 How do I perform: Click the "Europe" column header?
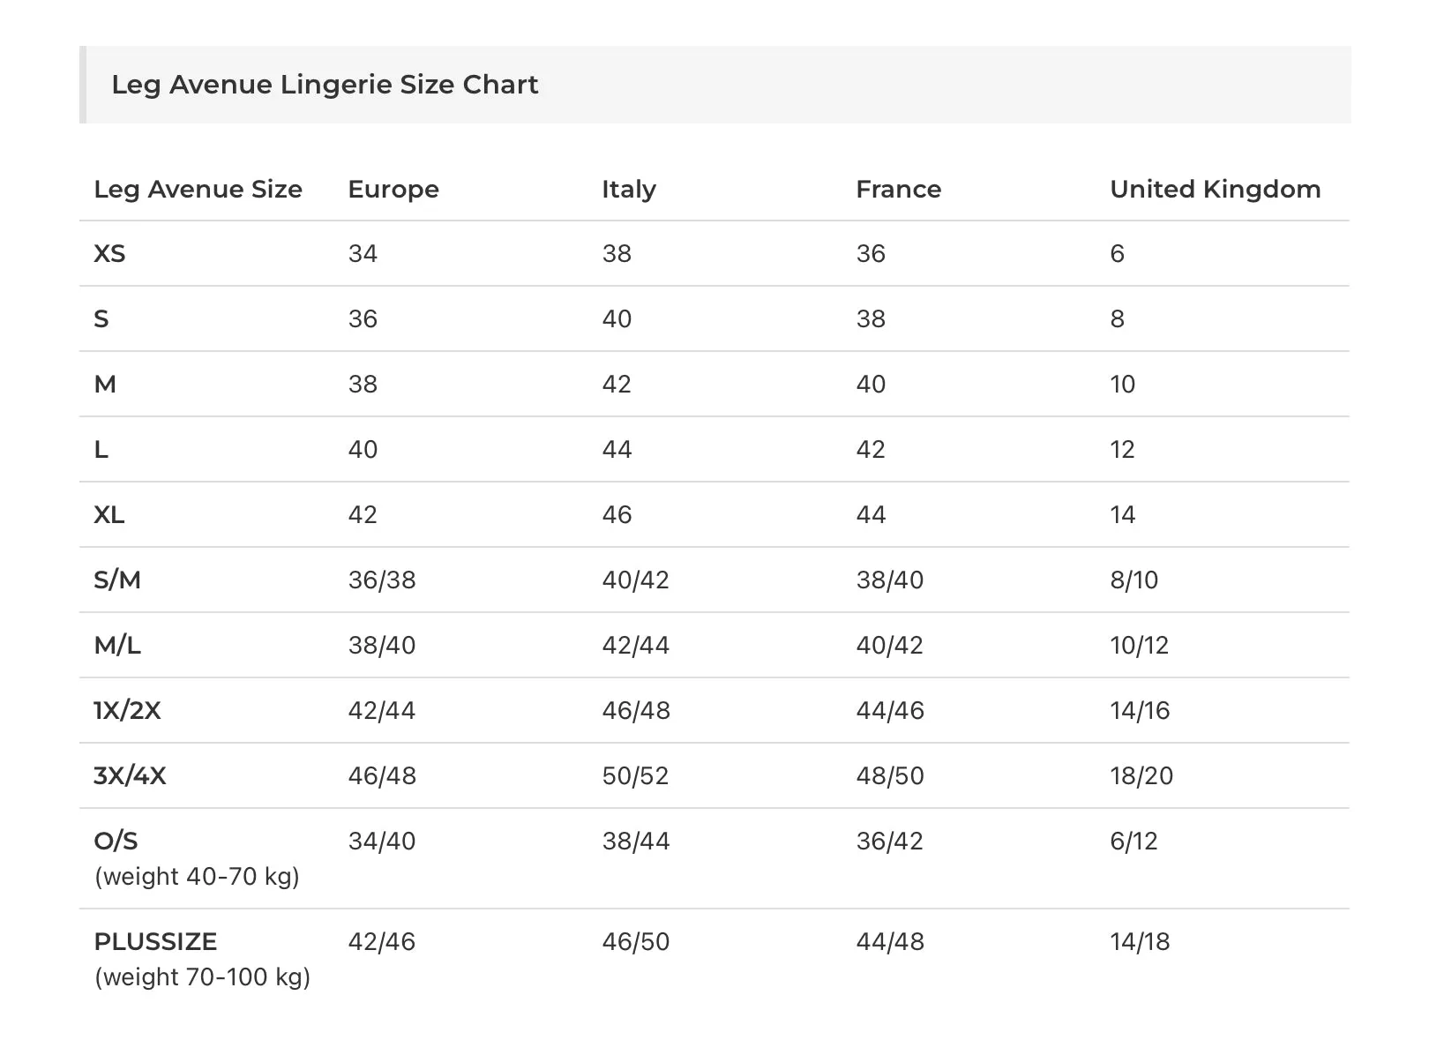[x=393, y=189]
